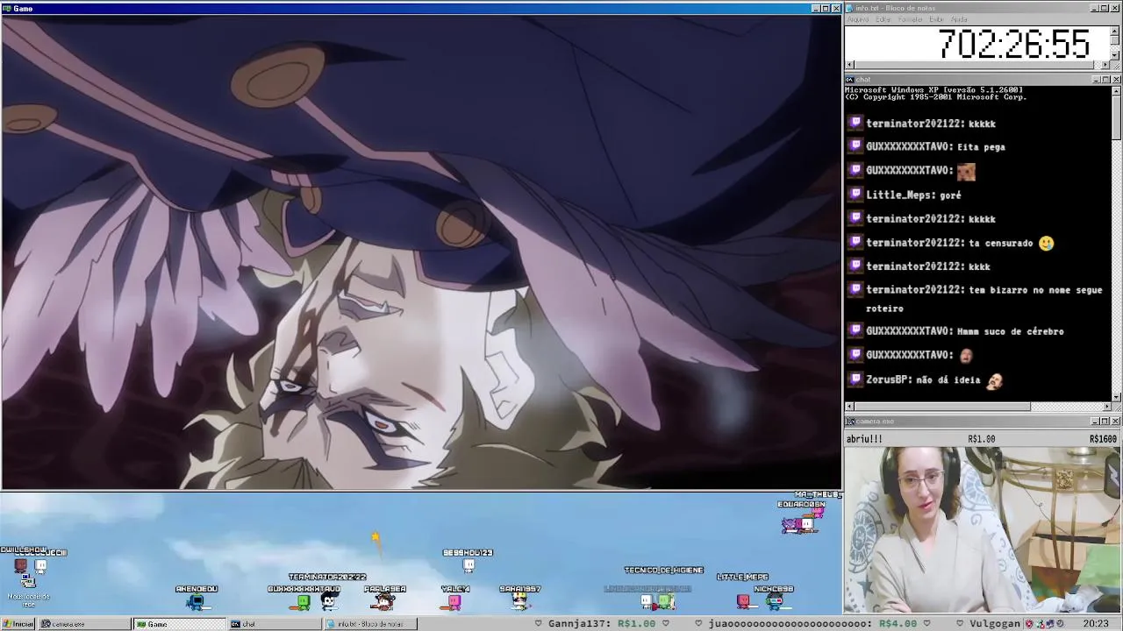Click the DWILLSHOW avatar character
This screenshot has width=1123, height=631.
coord(21,565)
